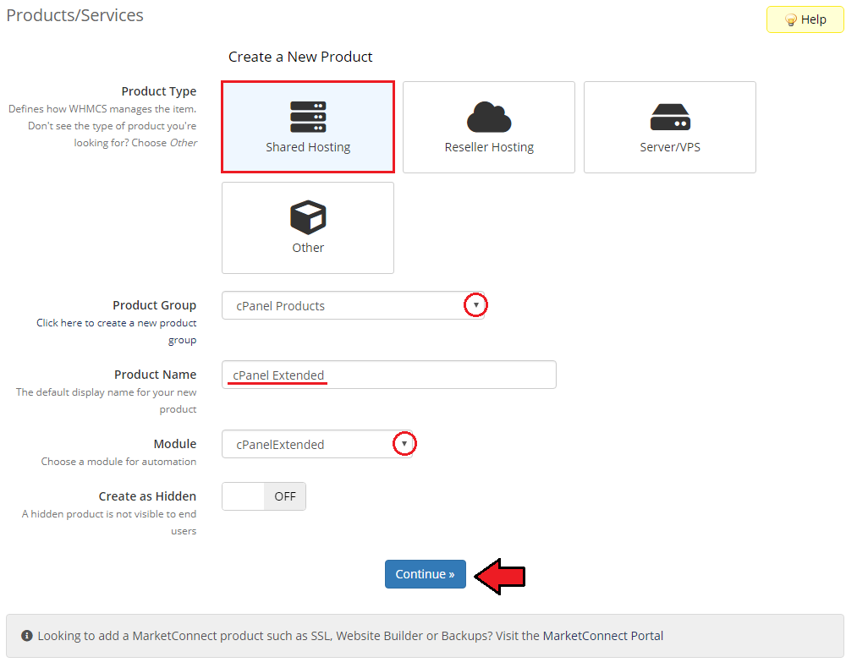Select the Shared Hosting server icon
This screenshot has width=846, height=668.
coord(308,117)
